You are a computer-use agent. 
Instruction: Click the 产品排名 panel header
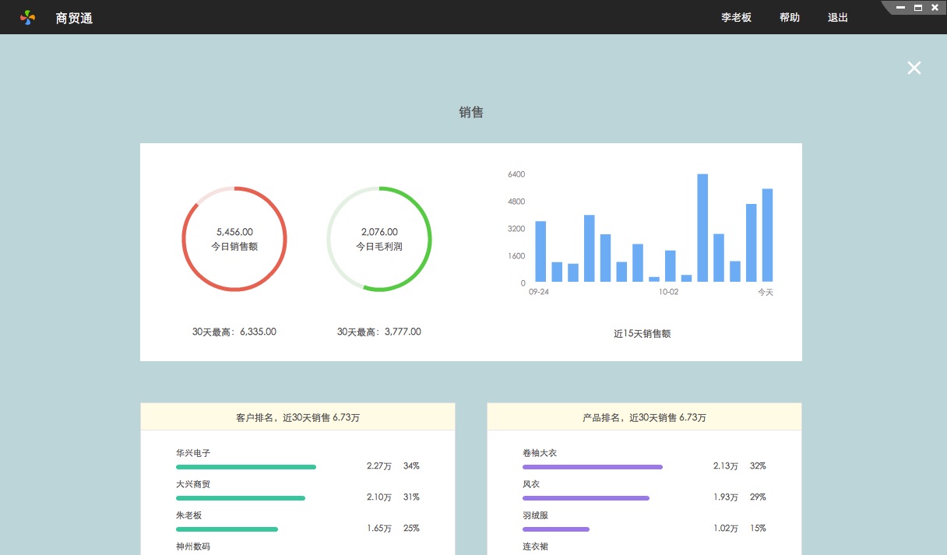click(644, 417)
